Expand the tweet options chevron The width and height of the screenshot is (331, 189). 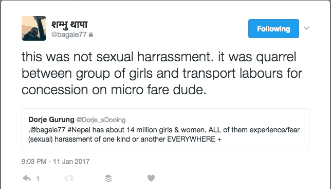coord(306,28)
